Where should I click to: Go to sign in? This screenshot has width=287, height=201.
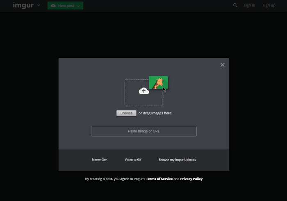point(249,5)
